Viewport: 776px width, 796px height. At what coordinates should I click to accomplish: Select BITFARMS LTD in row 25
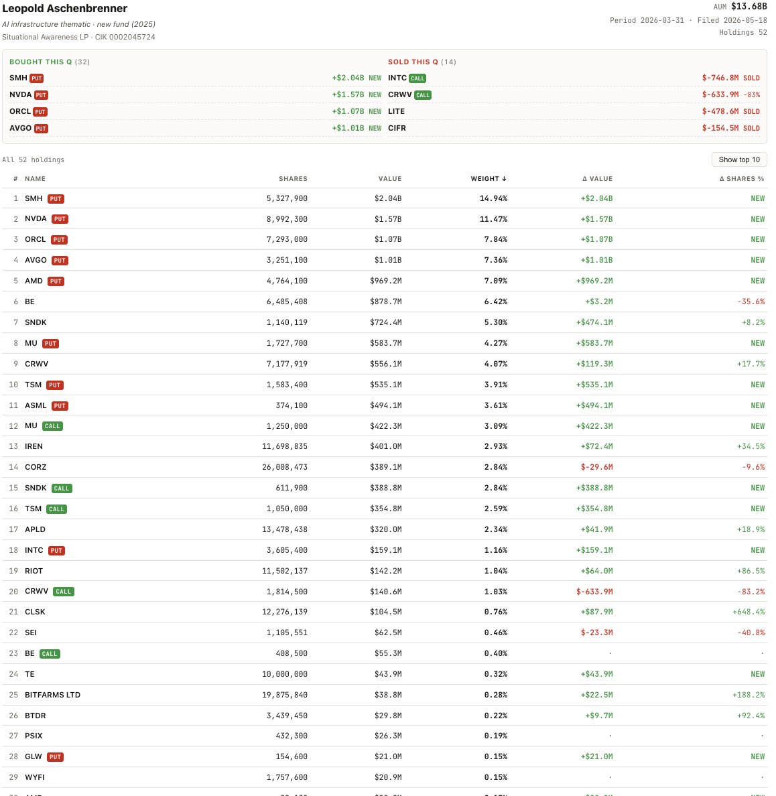[52, 695]
